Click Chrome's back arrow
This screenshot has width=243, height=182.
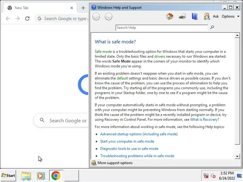click(x=8, y=19)
